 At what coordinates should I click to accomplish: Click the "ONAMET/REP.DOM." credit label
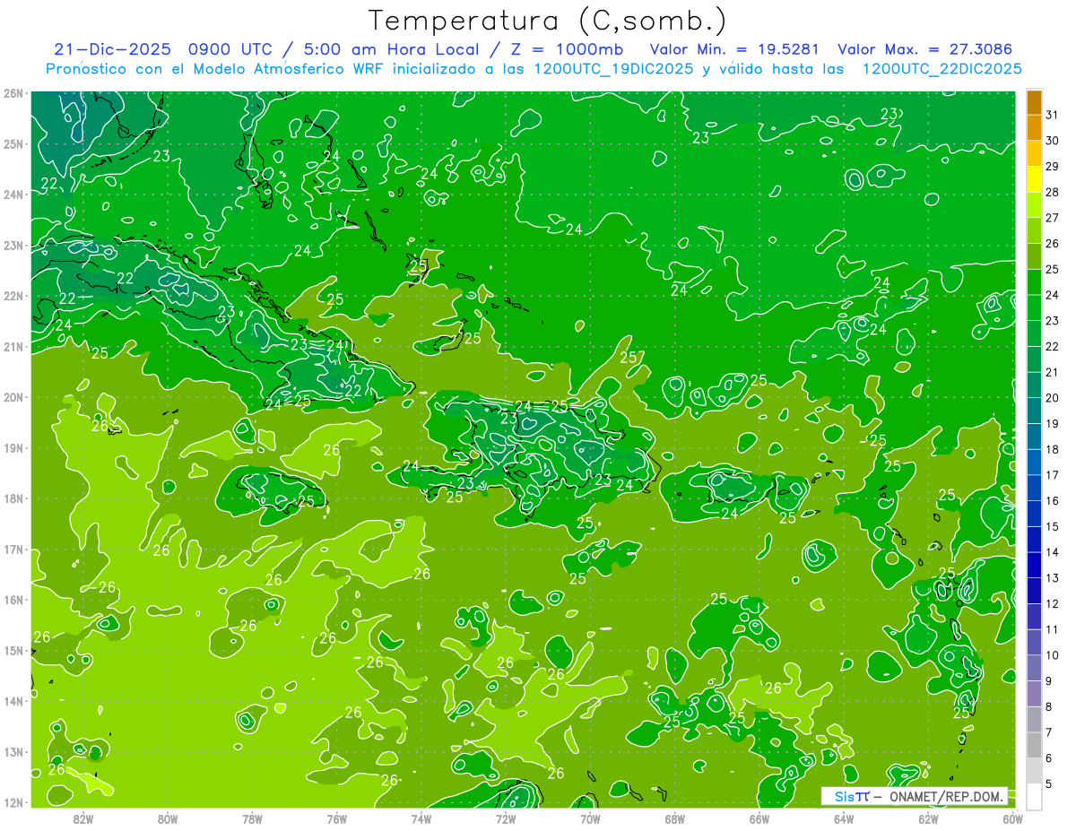tap(945, 796)
